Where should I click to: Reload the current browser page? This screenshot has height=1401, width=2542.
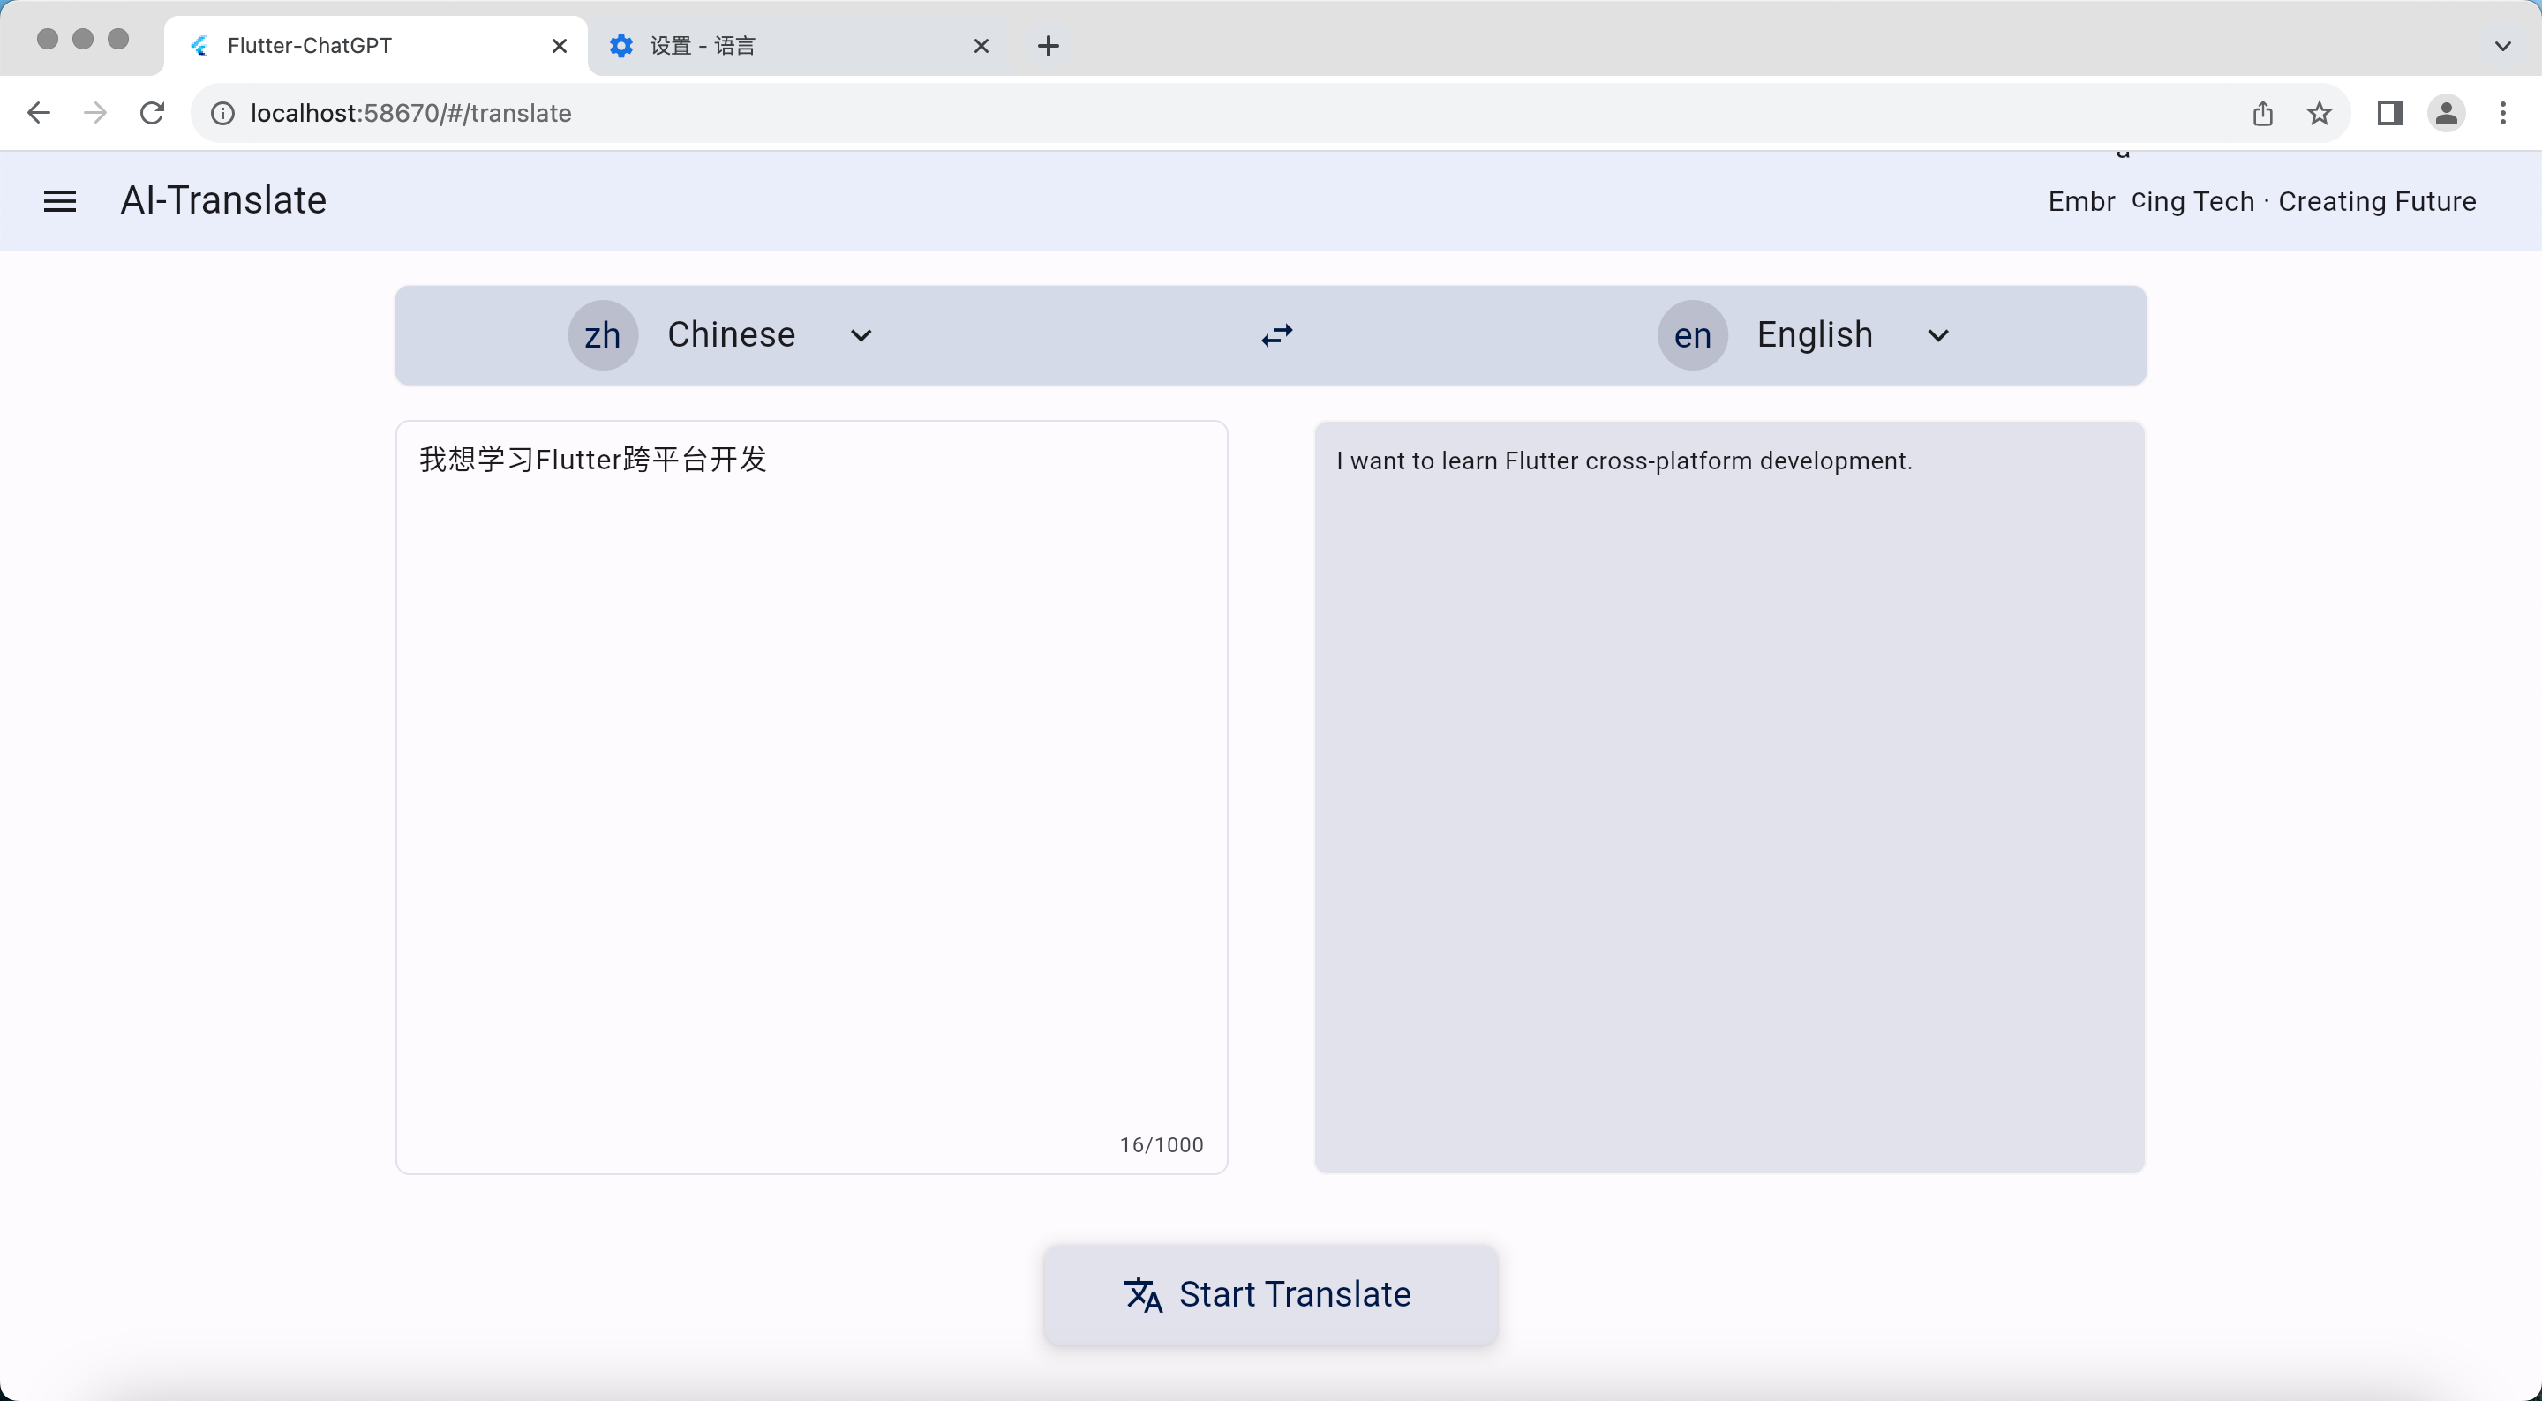pos(152,114)
